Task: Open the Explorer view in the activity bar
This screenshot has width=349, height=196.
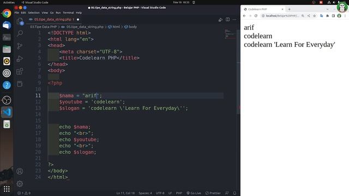Action: click(20, 21)
